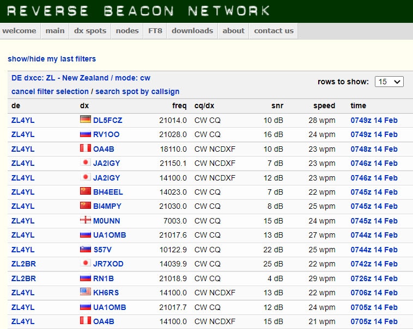Click ZL2BR spotter in RN1B row
The image size is (413, 329).
pos(23,278)
